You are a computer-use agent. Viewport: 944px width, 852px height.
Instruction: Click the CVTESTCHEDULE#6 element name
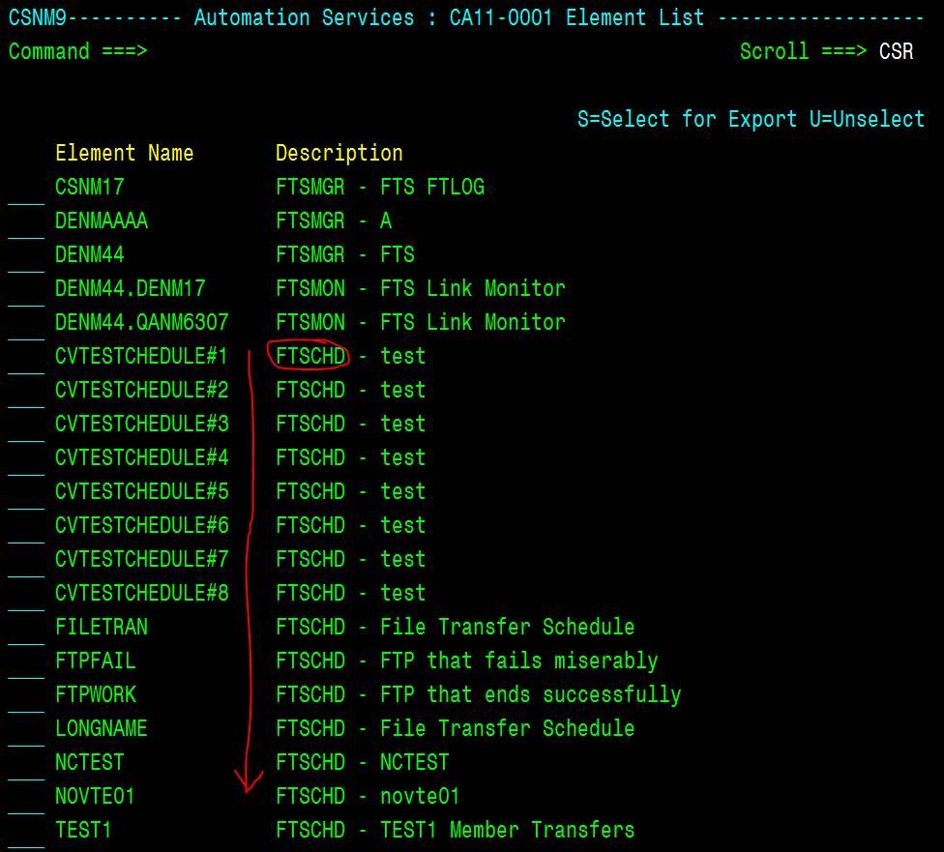141,525
